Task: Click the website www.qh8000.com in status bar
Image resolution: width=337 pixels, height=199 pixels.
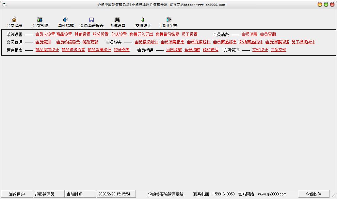Action: [x=272, y=194]
